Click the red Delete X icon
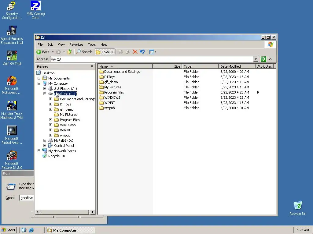313x234 pixels. (x=135, y=52)
